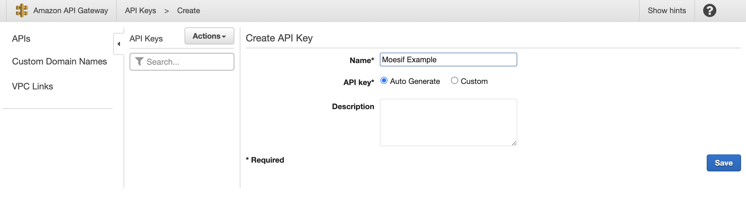Toggle Show hints in the header
746x215 pixels.
point(667,10)
